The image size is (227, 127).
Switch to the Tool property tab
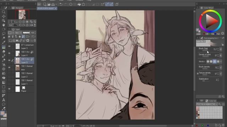(x=209, y=38)
